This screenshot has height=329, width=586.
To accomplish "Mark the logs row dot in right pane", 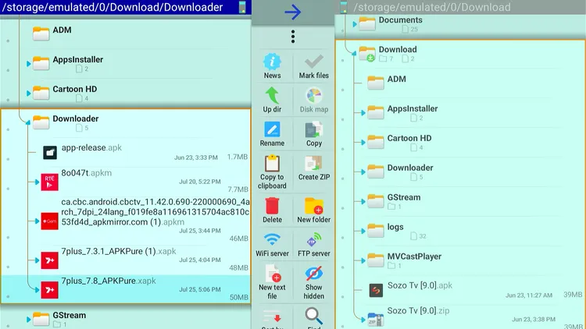I will 343,238.
